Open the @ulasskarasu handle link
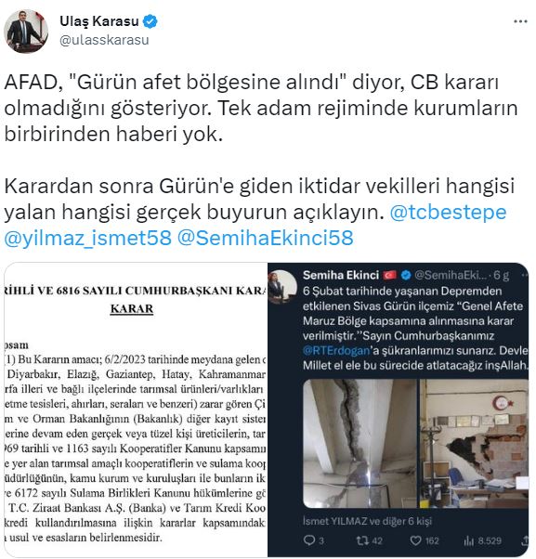 point(104,40)
